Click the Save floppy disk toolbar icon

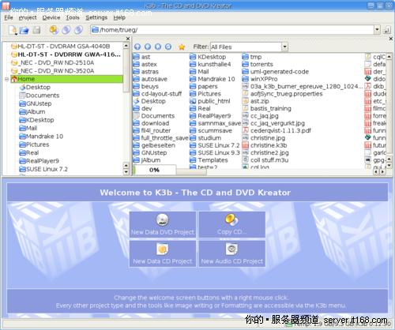coord(36,30)
